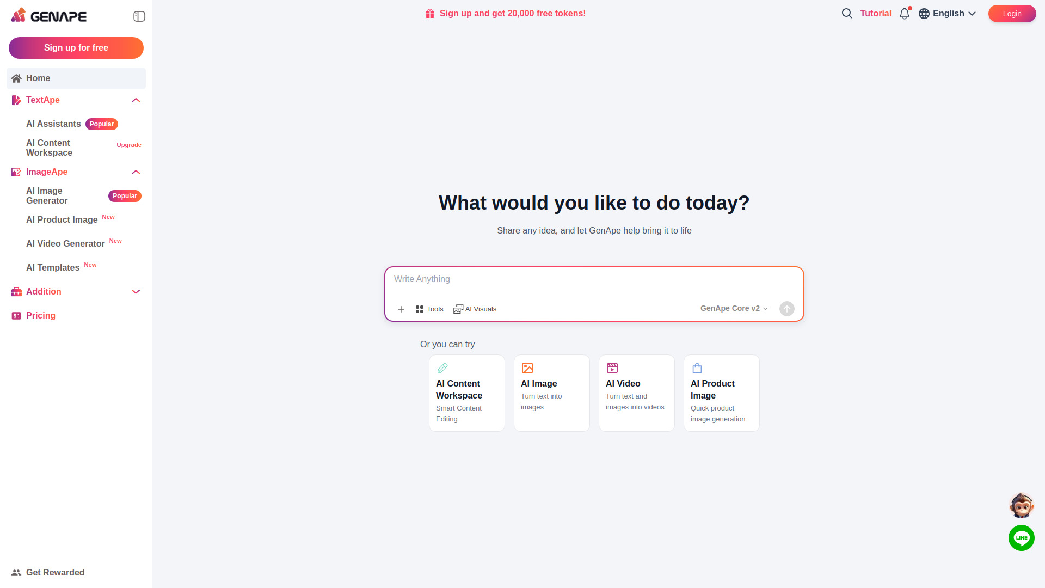Open the search magnifier icon
The width and height of the screenshot is (1045, 588).
pyautogui.click(x=847, y=14)
